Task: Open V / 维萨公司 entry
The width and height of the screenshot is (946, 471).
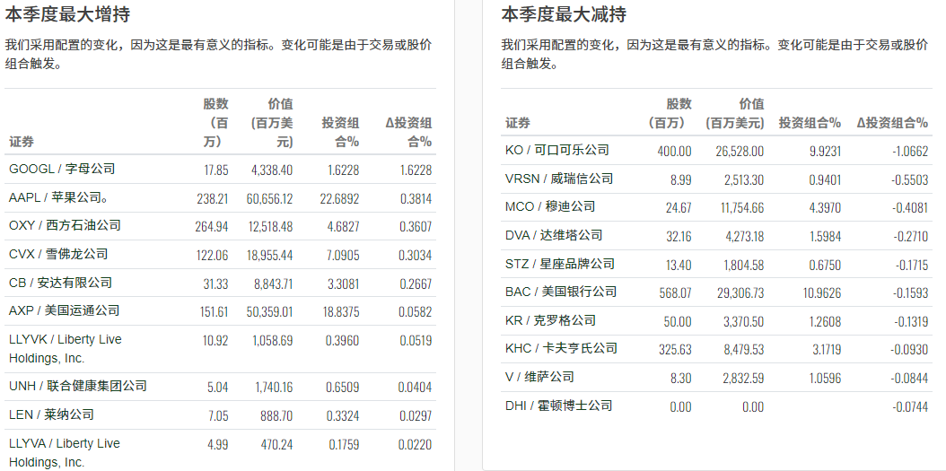Action: coord(539,377)
